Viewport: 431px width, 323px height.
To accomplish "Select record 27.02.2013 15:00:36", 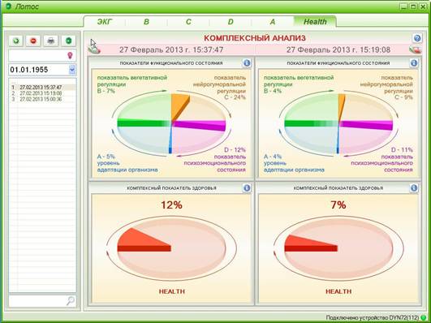I will pyautogui.click(x=42, y=99).
